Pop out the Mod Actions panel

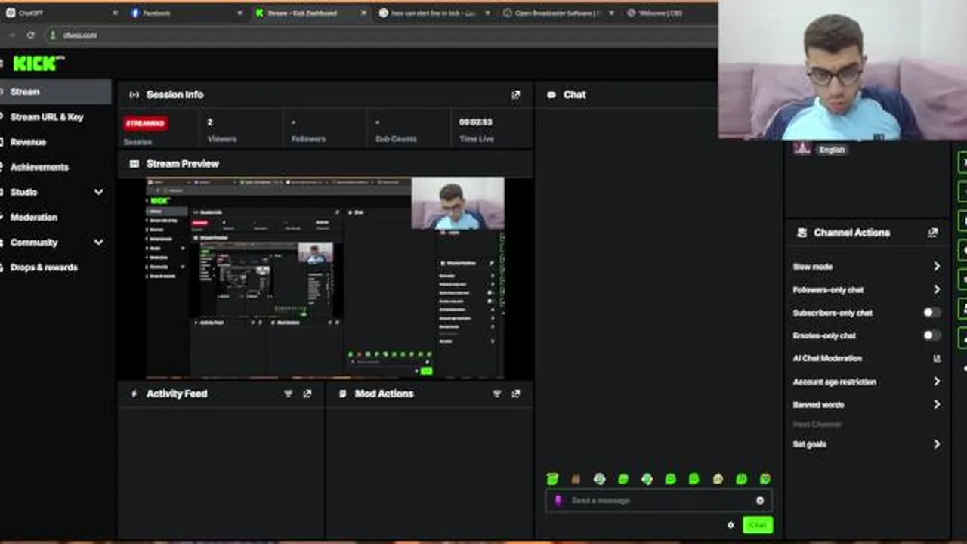[x=516, y=394]
